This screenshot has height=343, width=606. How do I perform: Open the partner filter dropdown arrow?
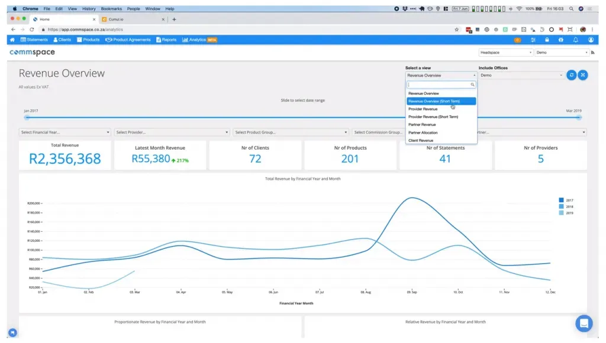[x=584, y=132]
